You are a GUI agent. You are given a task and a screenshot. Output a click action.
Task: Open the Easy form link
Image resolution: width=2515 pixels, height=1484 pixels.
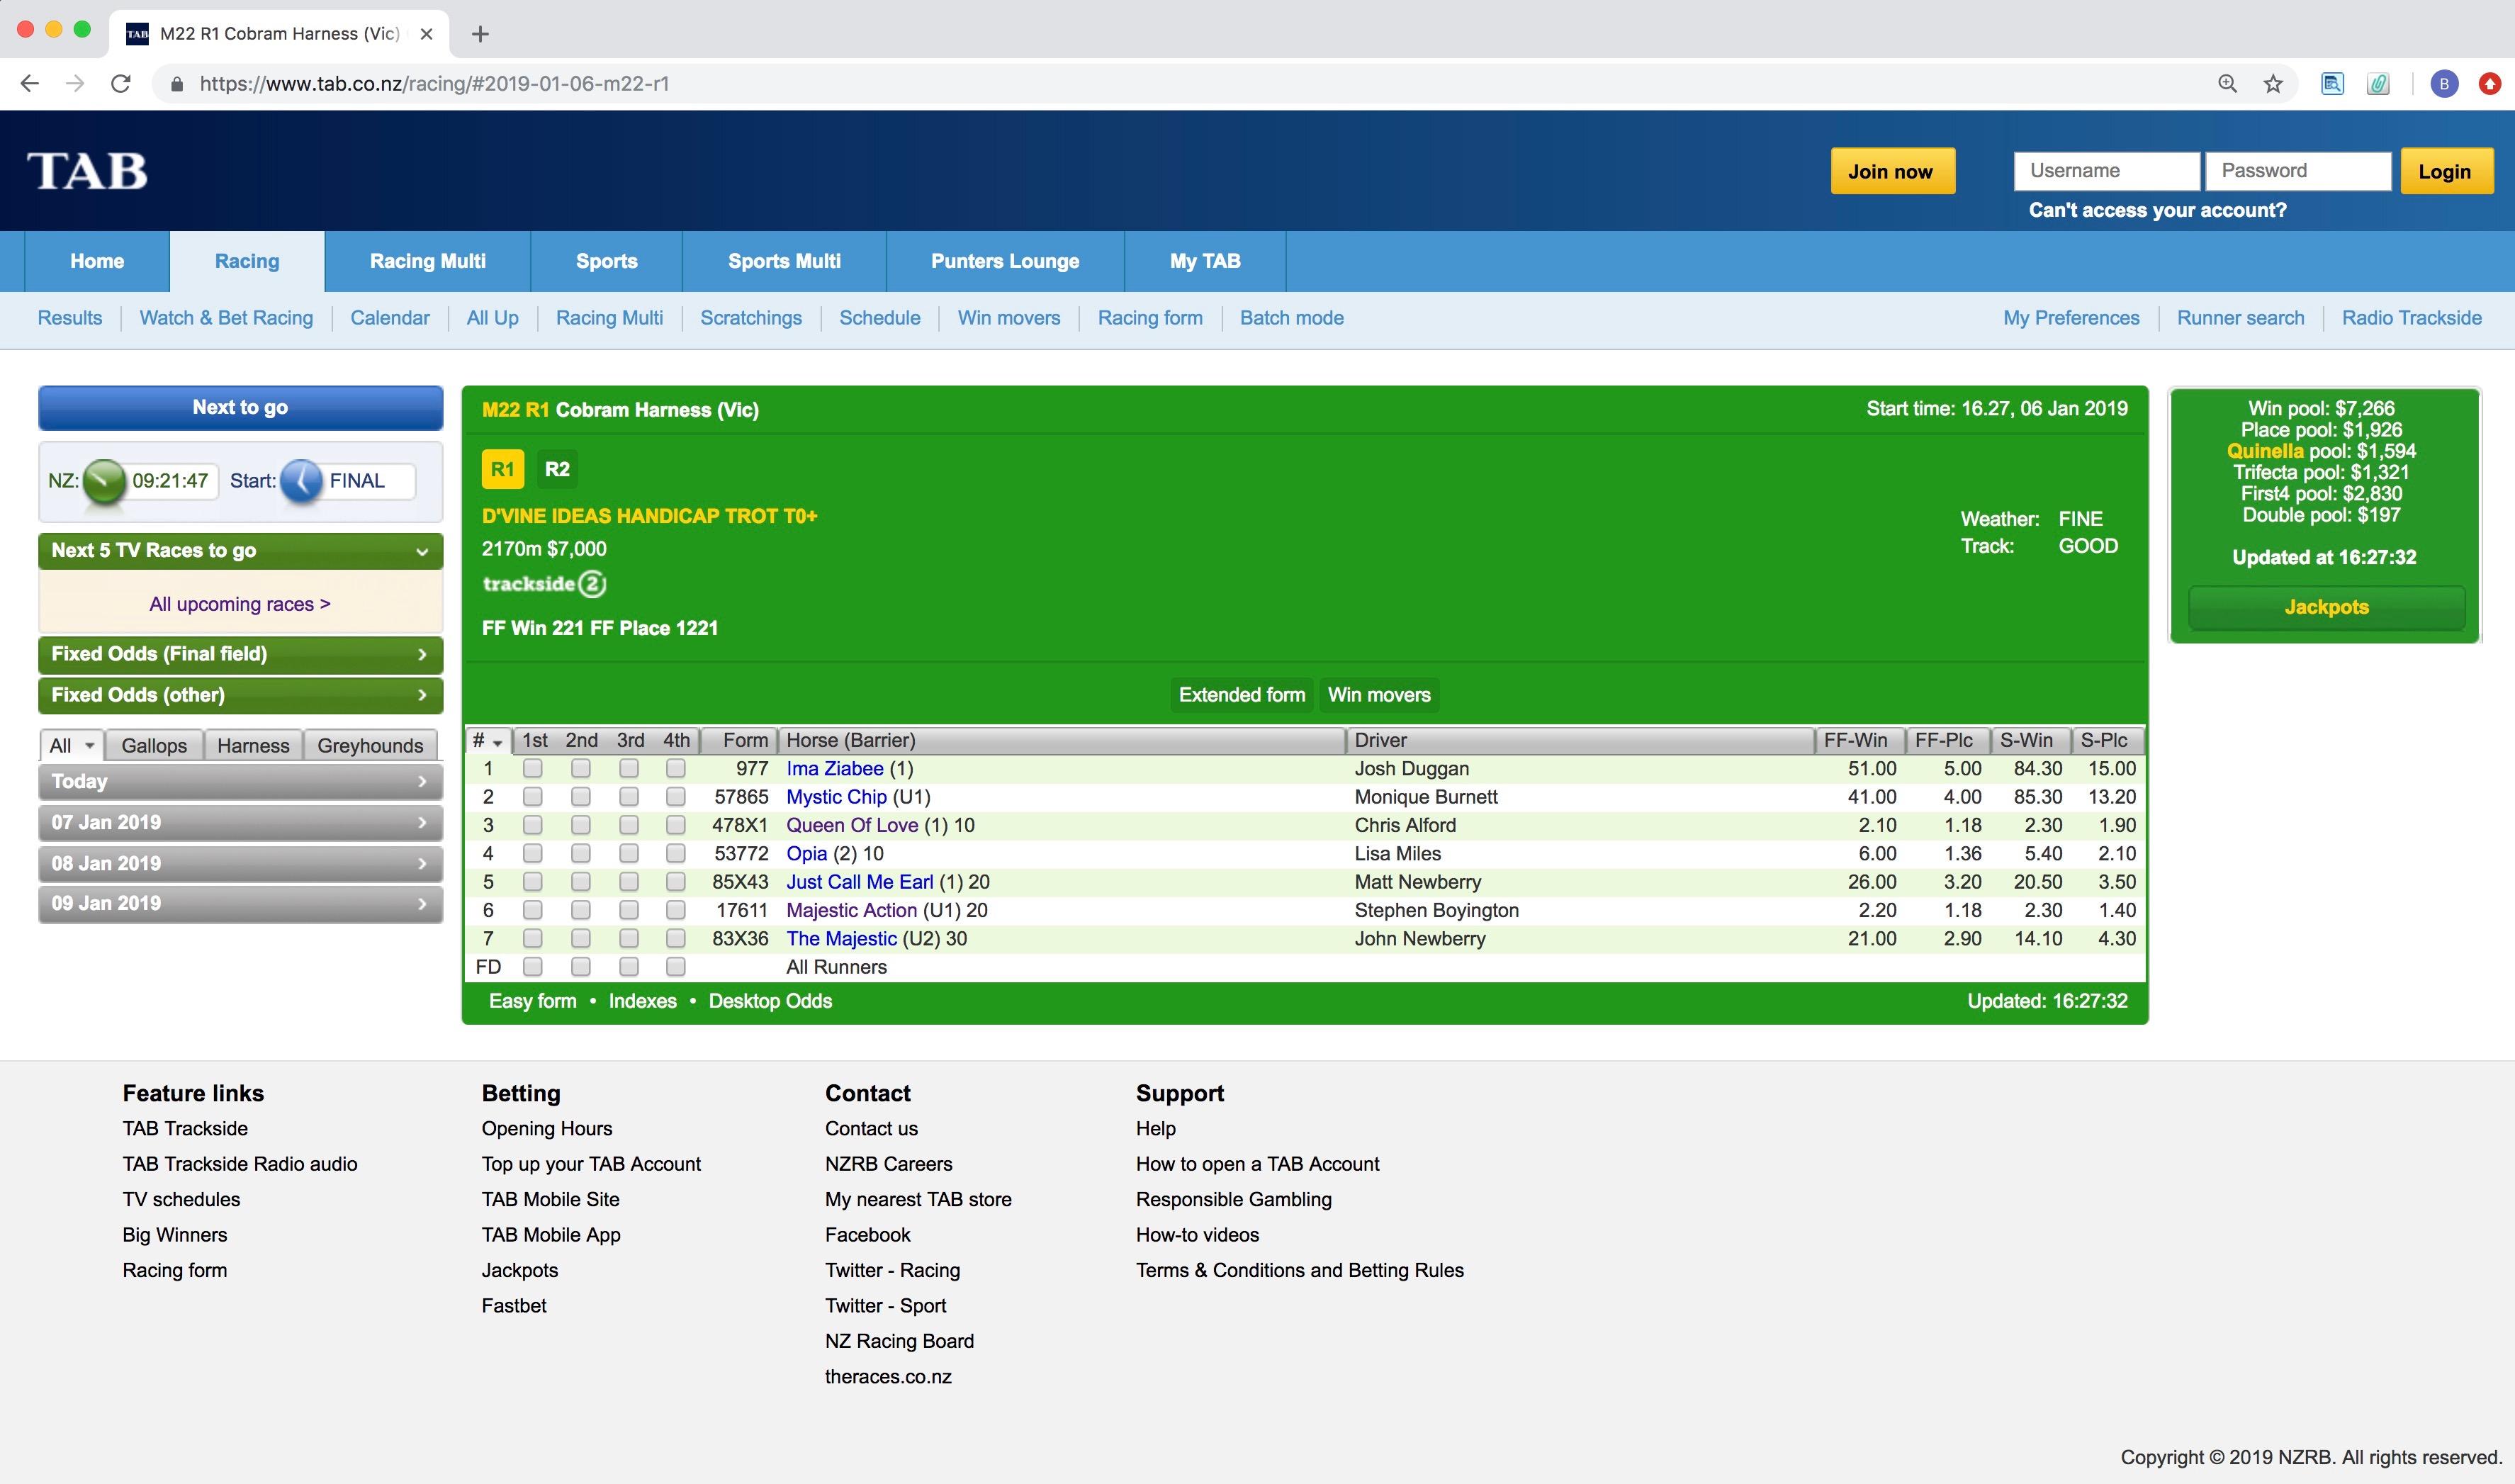[x=532, y=1001]
